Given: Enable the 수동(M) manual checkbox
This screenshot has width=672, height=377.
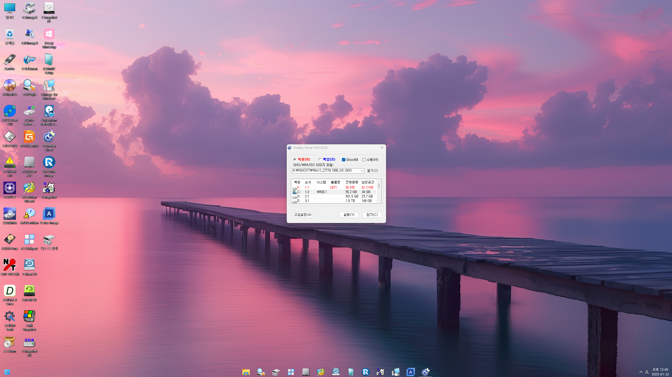Looking at the screenshot, I should pos(364,160).
